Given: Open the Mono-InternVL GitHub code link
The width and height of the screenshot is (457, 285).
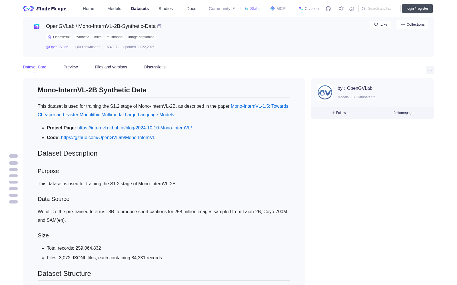Looking at the screenshot, I should click(108, 137).
